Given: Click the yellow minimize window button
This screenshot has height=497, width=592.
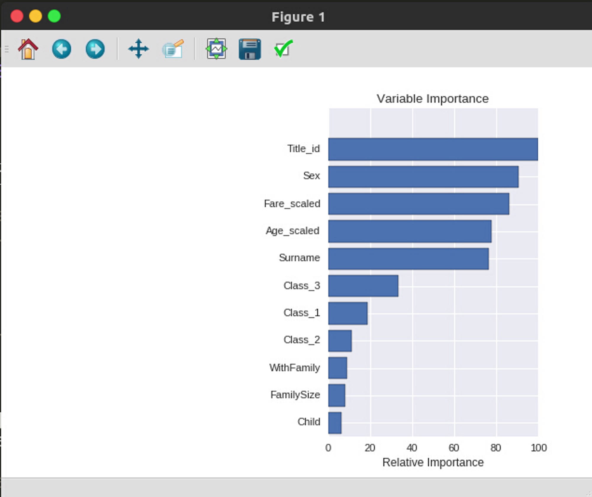Looking at the screenshot, I should (x=36, y=16).
